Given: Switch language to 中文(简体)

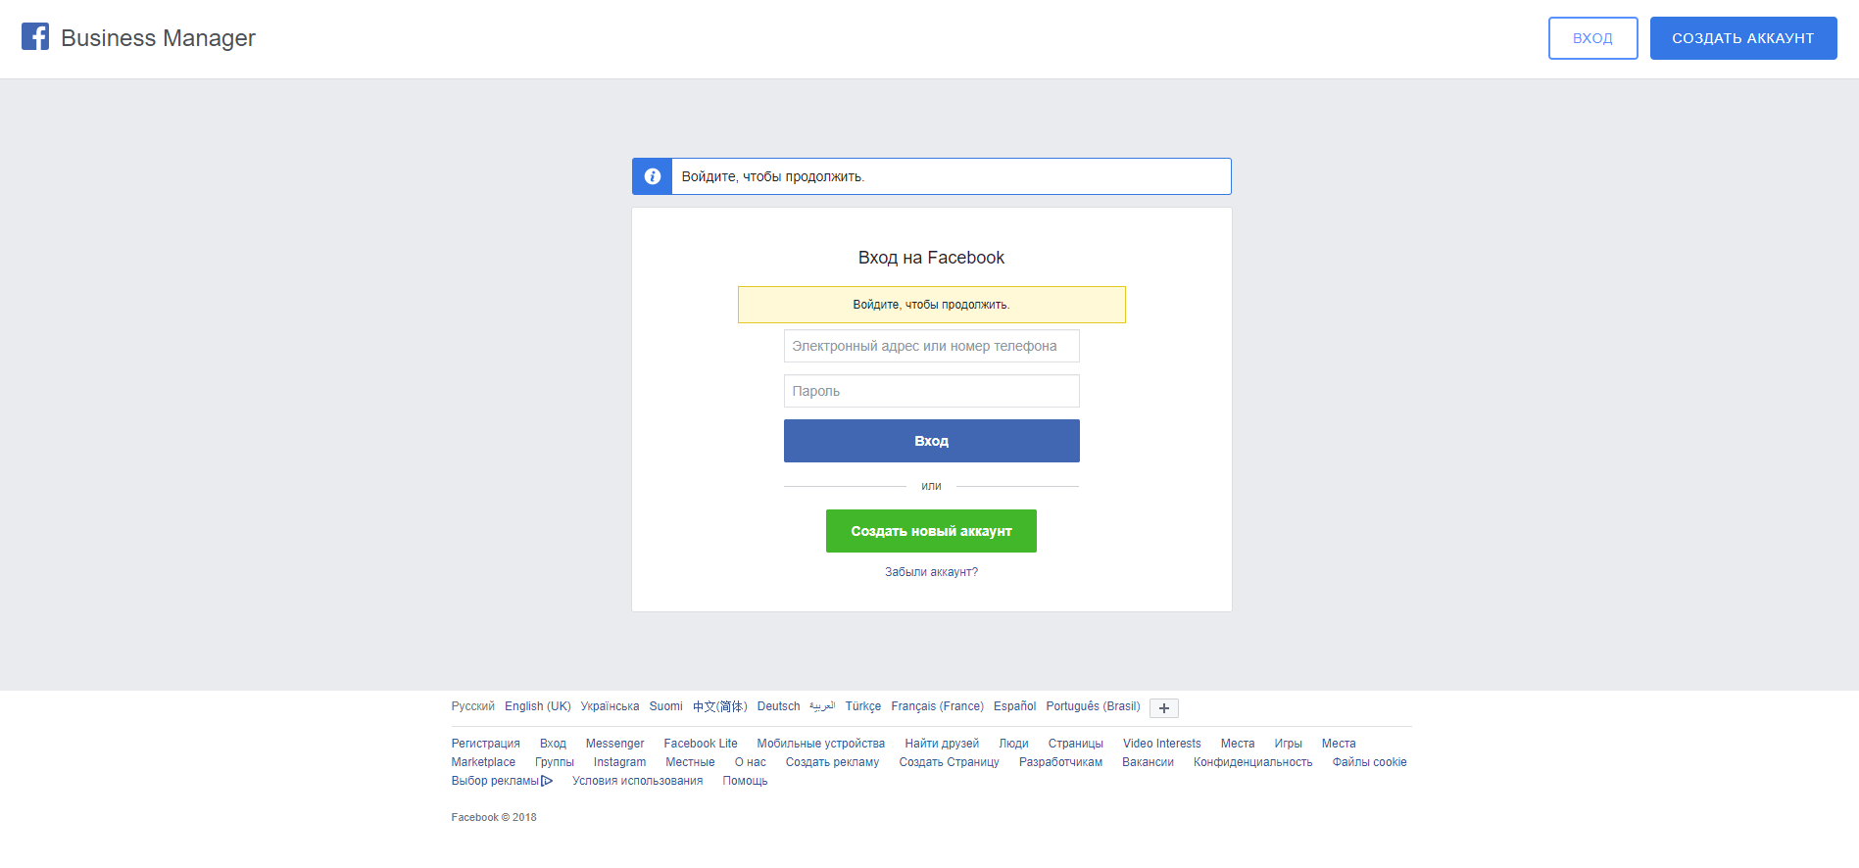Looking at the screenshot, I should [719, 706].
